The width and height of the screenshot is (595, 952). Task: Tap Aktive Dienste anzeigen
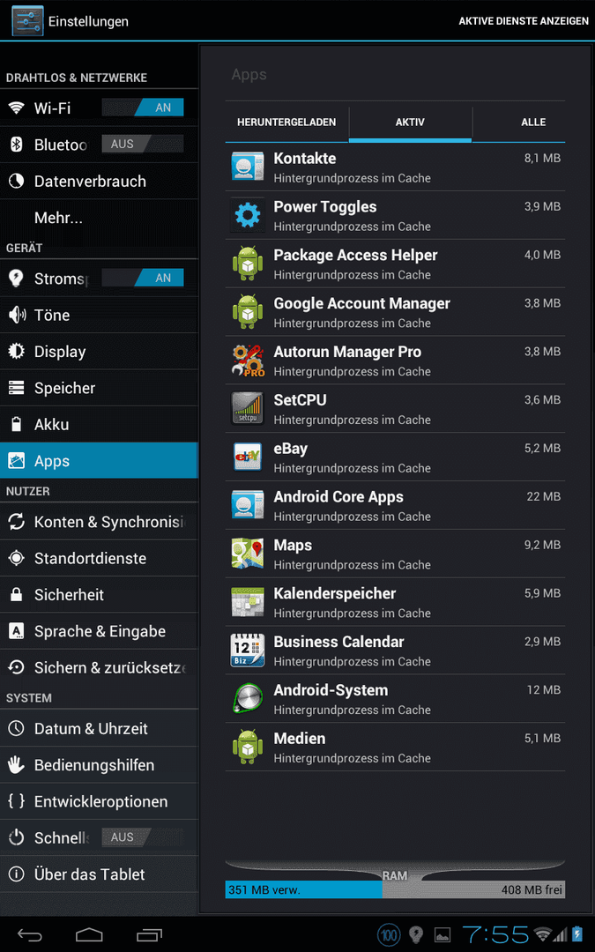pyautogui.click(x=524, y=21)
